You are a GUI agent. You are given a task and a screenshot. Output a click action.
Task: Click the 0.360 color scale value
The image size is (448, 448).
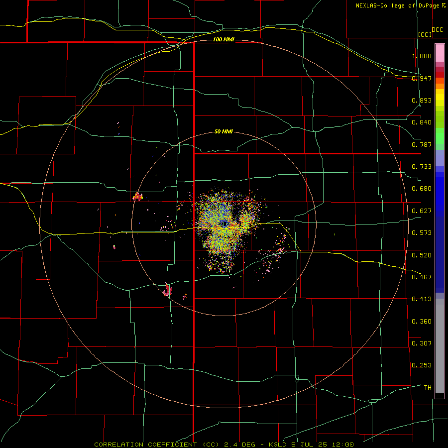422,322
